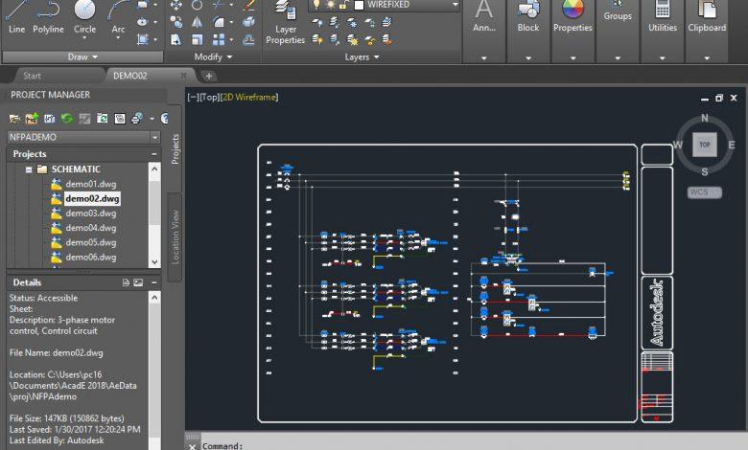This screenshot has height=450, width=748.
Task: Click the Command line input field
Action: [472, 446]
